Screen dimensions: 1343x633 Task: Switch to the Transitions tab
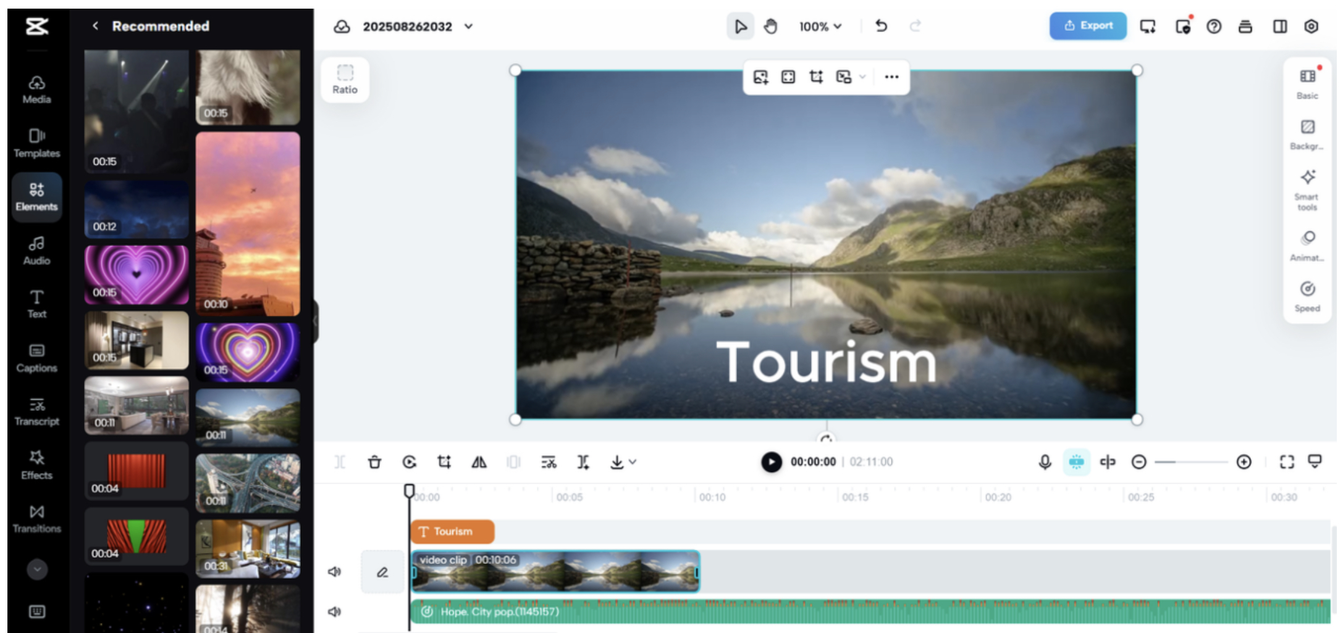pyautogui.click(x=36, y=518)
